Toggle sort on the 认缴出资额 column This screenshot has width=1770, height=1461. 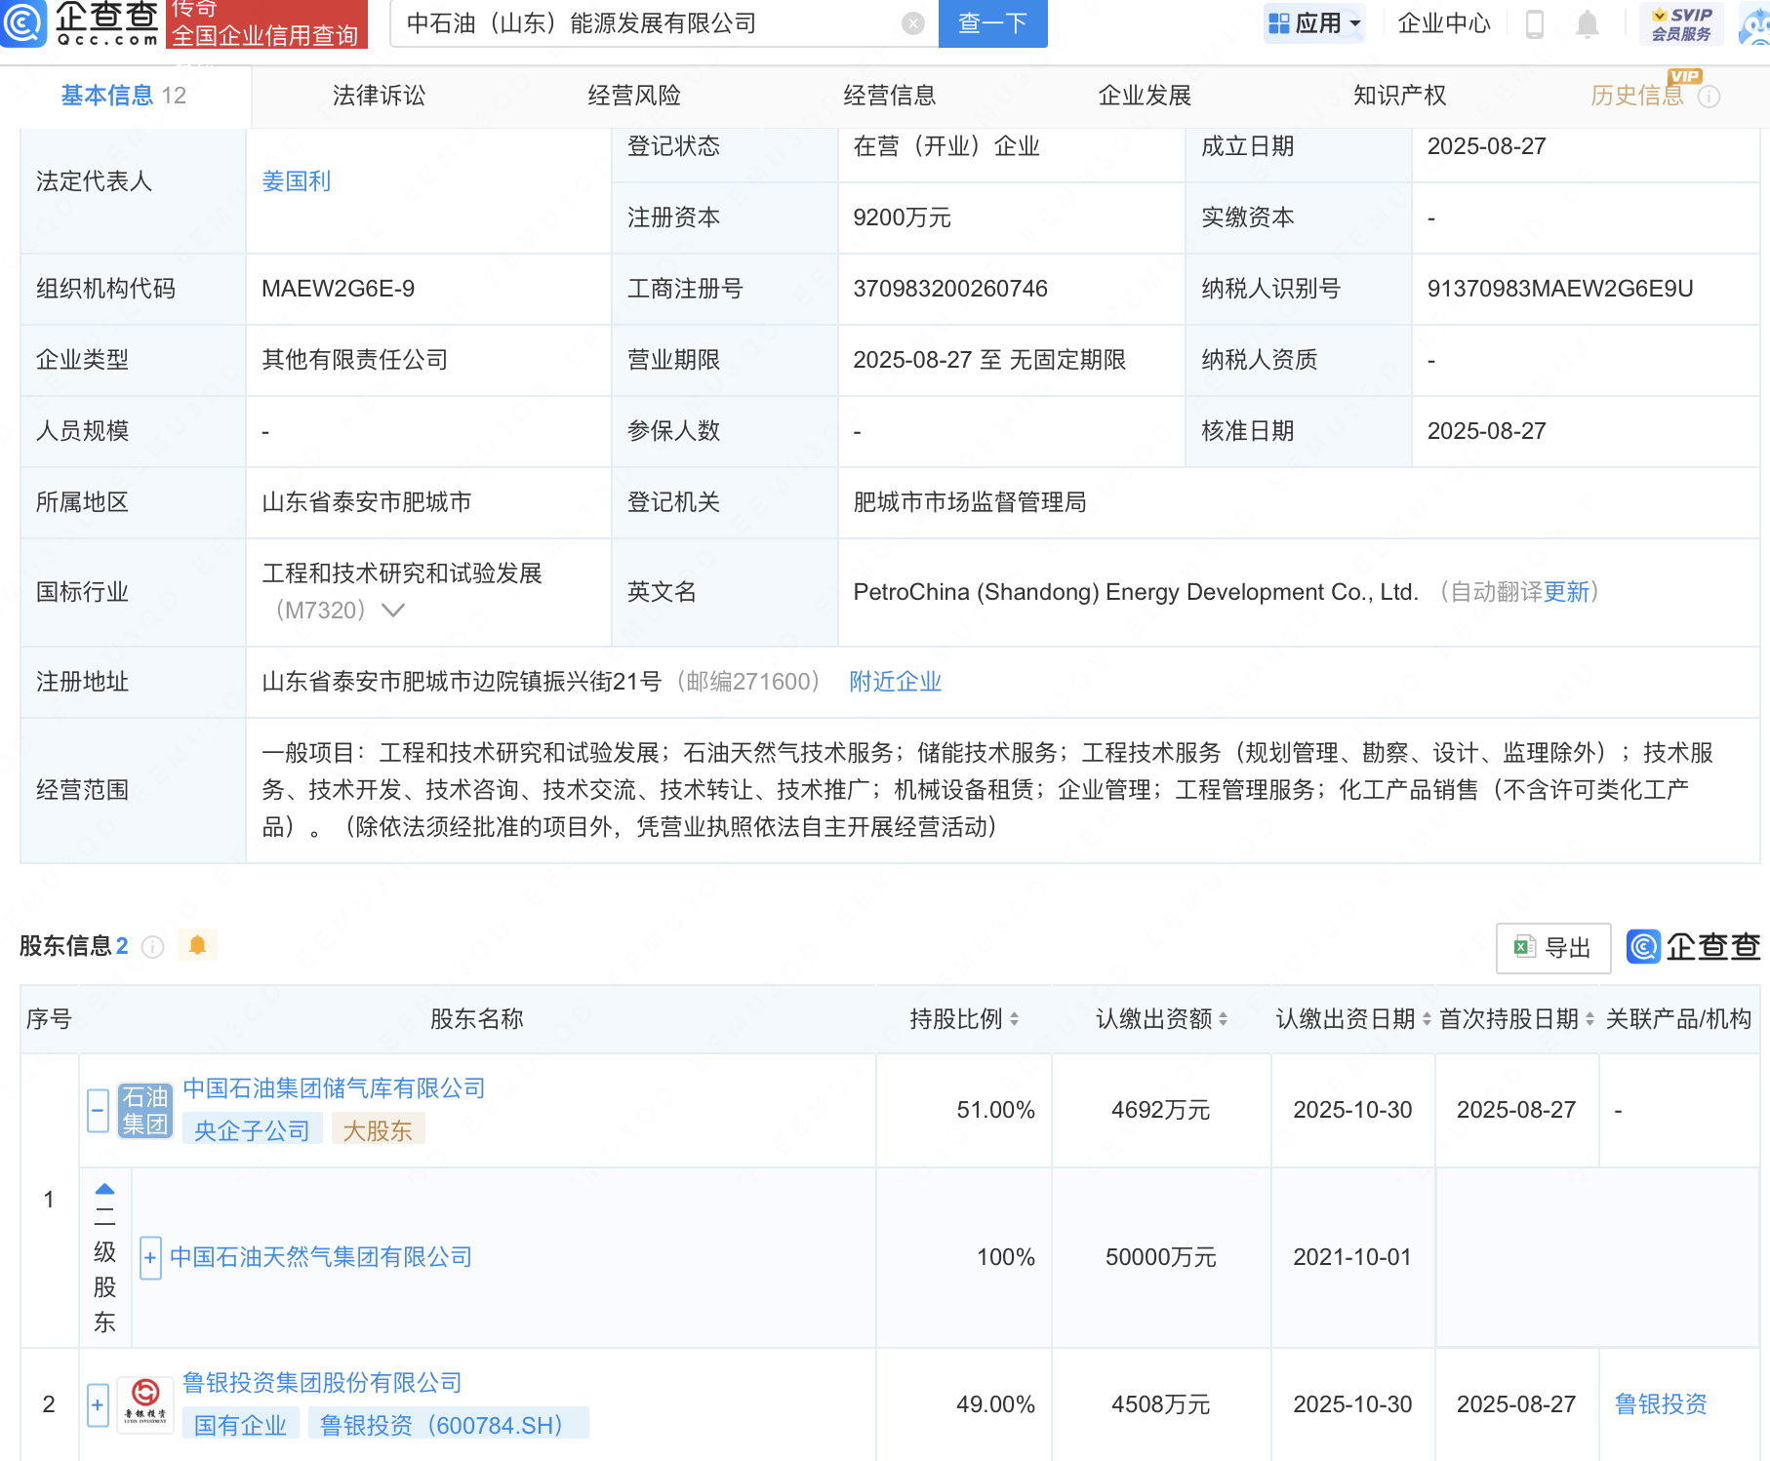(x=1224, y=1018)
